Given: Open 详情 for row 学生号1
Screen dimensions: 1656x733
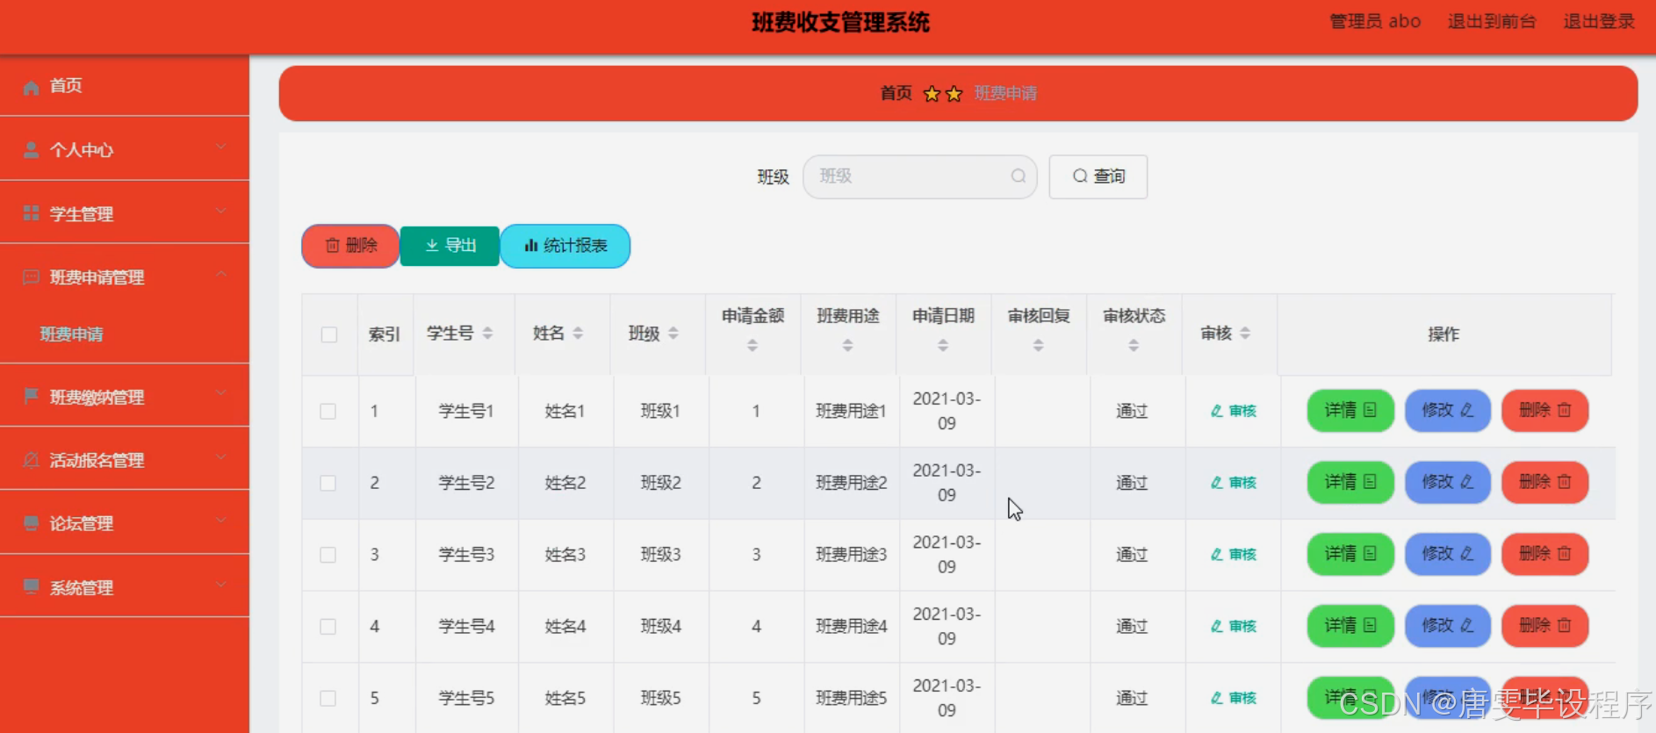Looking at the screenshot, I should coord(1350,411).
